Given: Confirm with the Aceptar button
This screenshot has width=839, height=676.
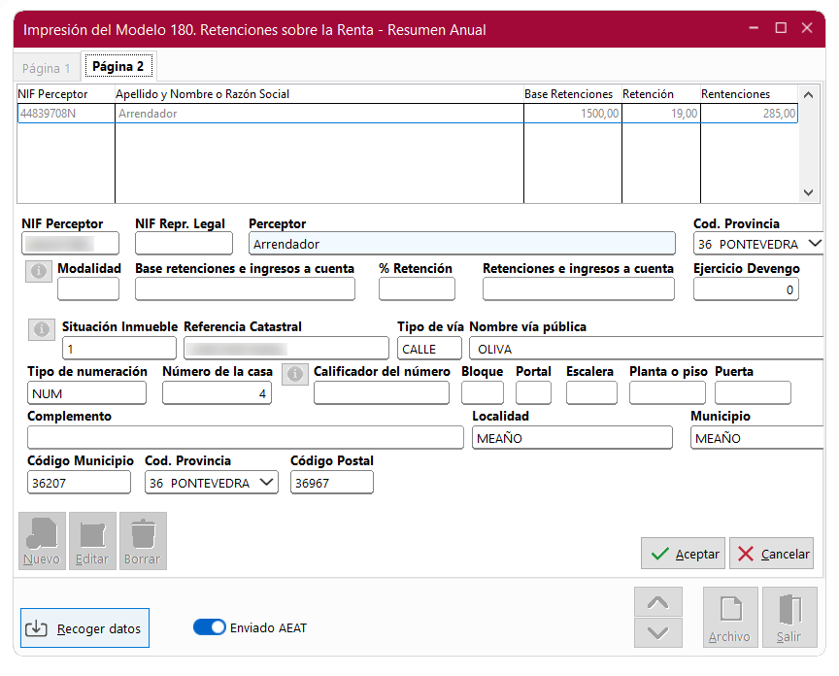Looking at the screenshot, I should 684,554.
